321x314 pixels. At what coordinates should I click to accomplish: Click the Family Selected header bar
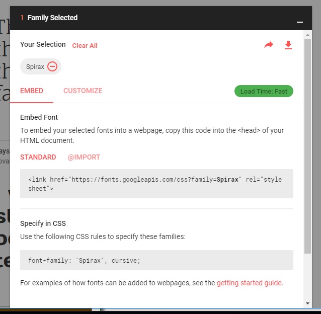click(161, 18)
